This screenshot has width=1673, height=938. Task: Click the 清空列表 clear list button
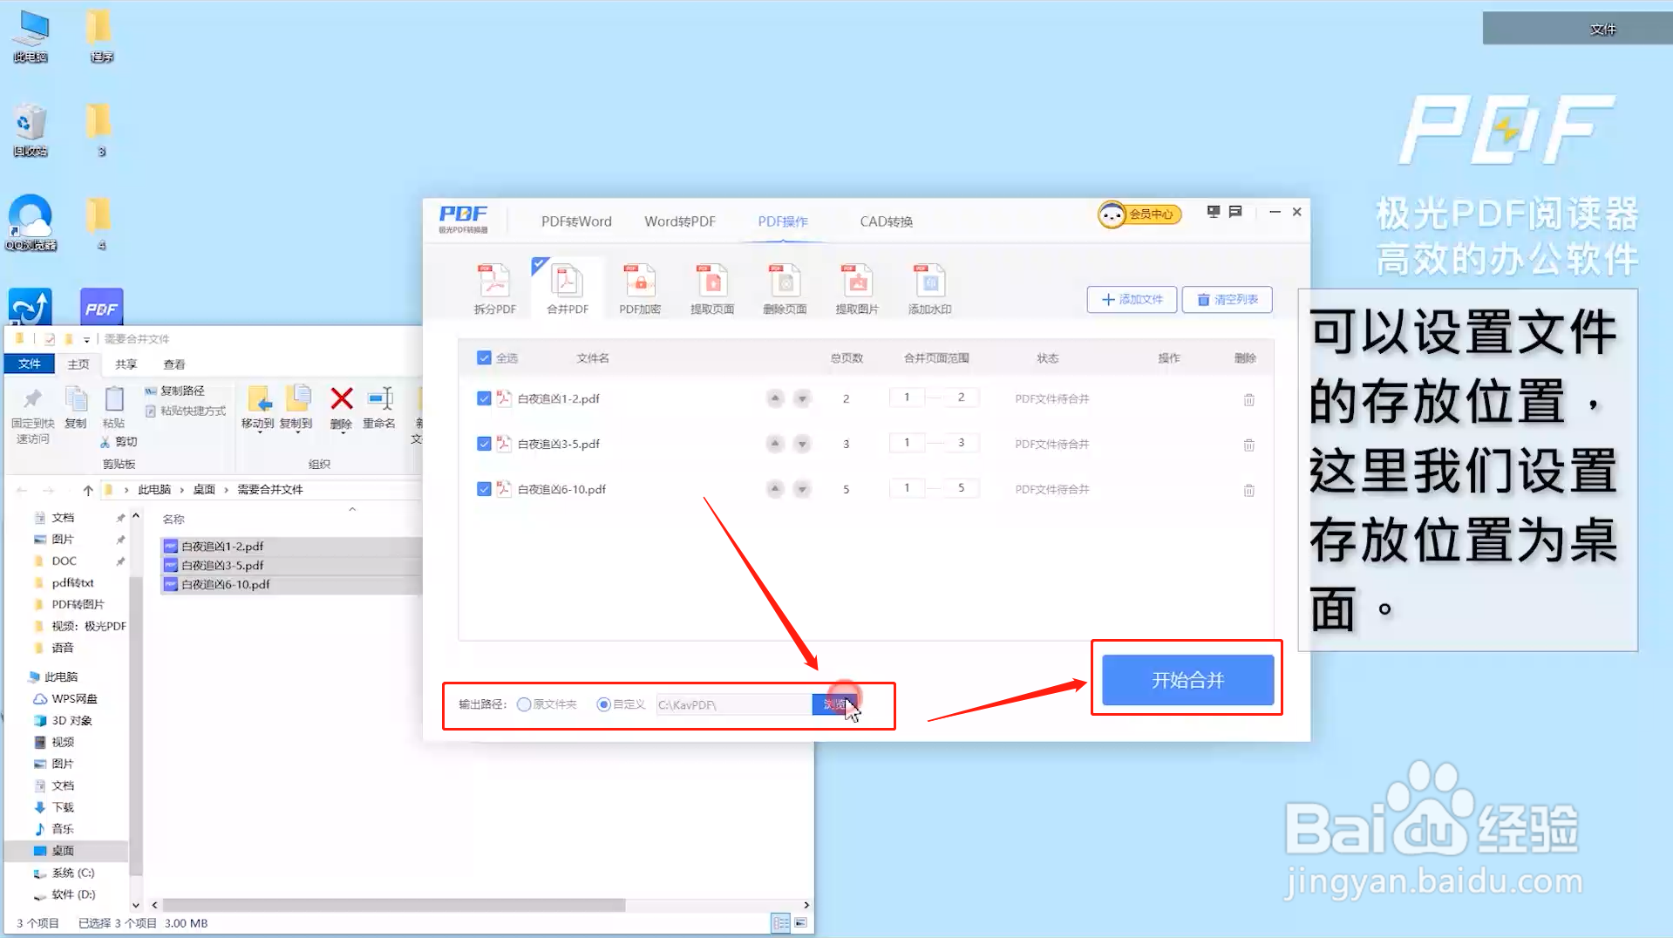[x=1227, y=299]
